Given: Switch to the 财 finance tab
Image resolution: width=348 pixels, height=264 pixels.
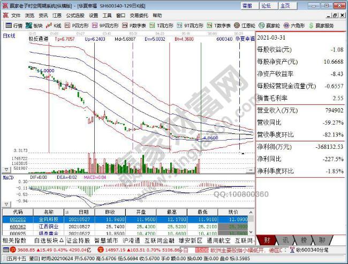Looking at the screenshot, I should 266,240.
